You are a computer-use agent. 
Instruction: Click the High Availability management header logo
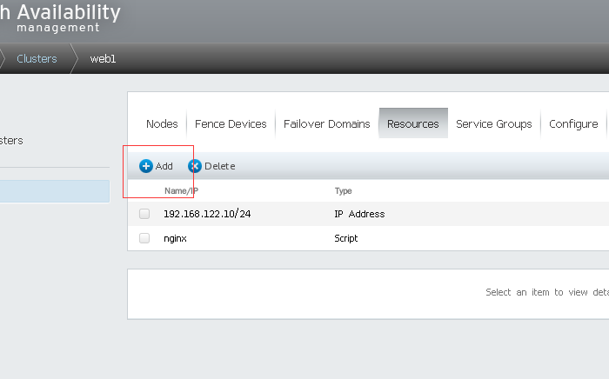point(61,17)
